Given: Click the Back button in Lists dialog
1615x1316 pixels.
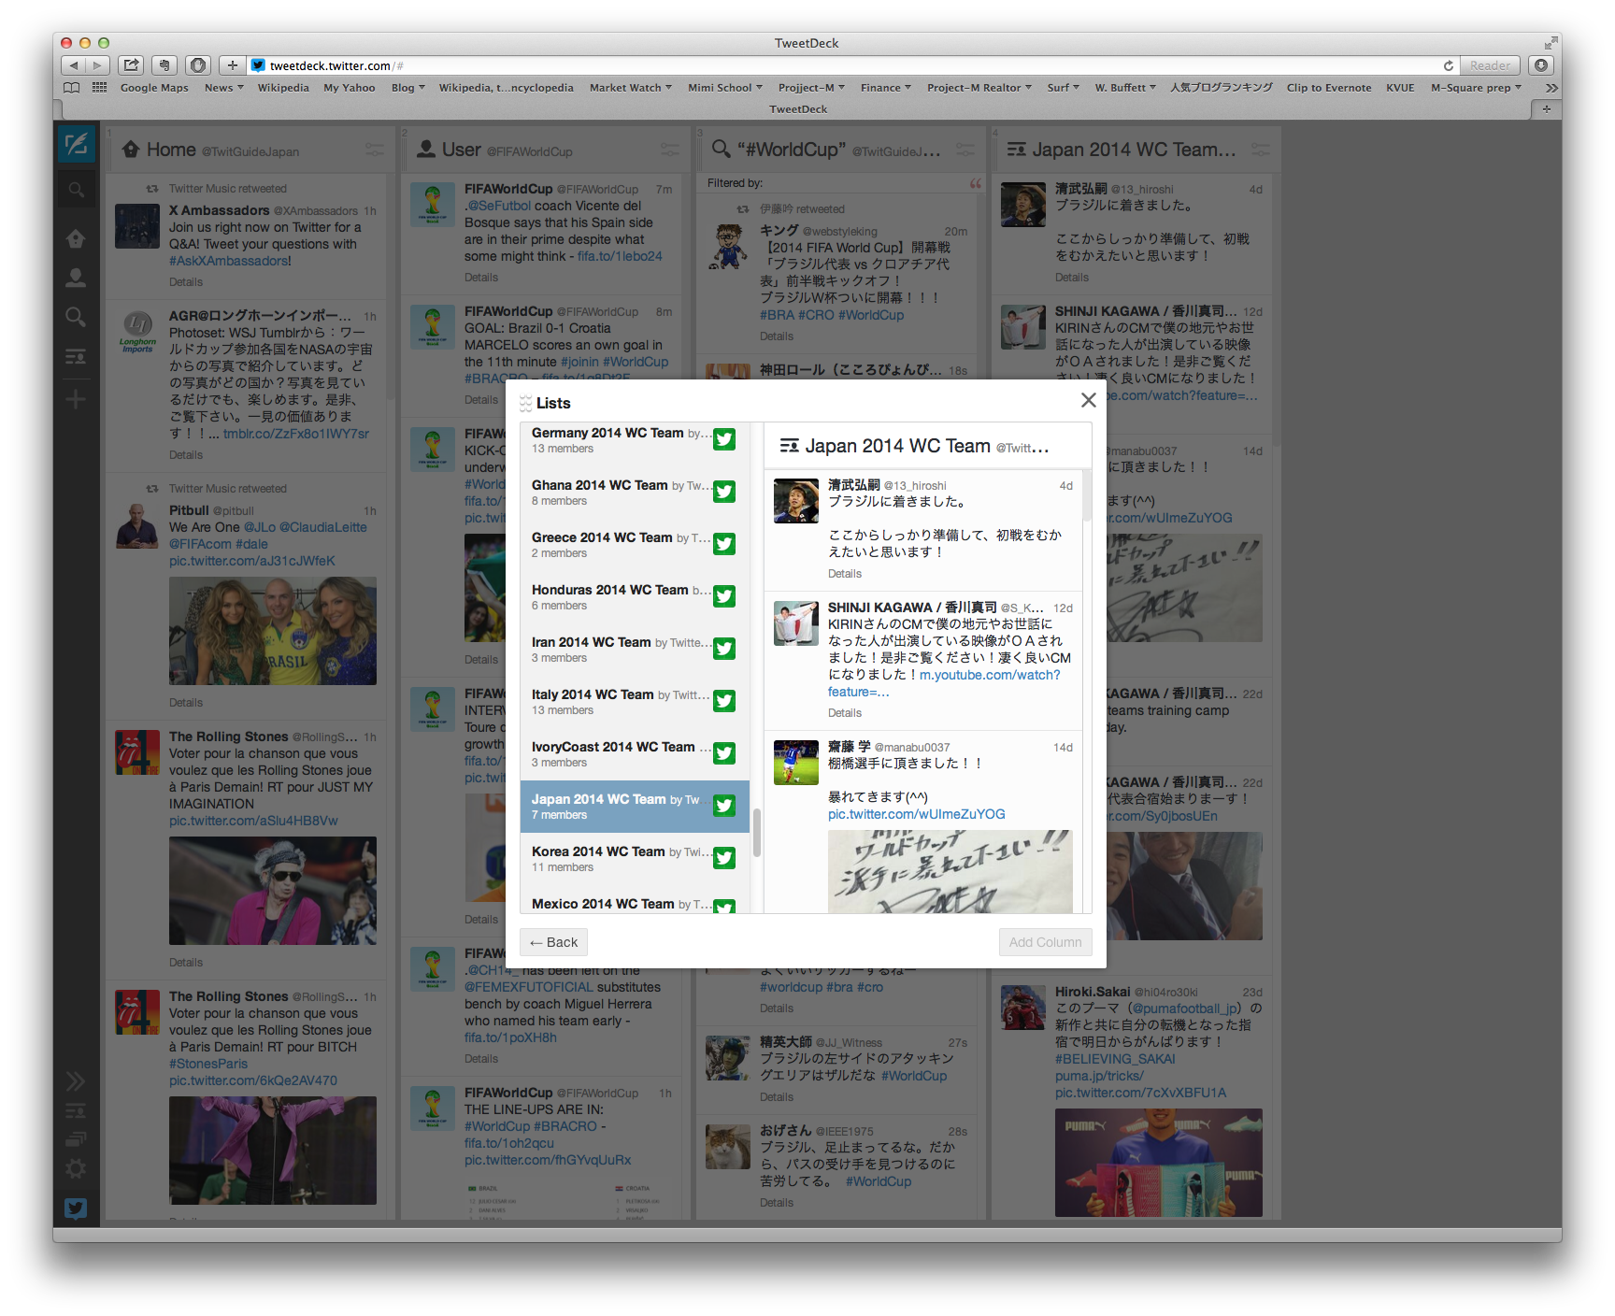Looking at the screenshot, I should (553, 942).
